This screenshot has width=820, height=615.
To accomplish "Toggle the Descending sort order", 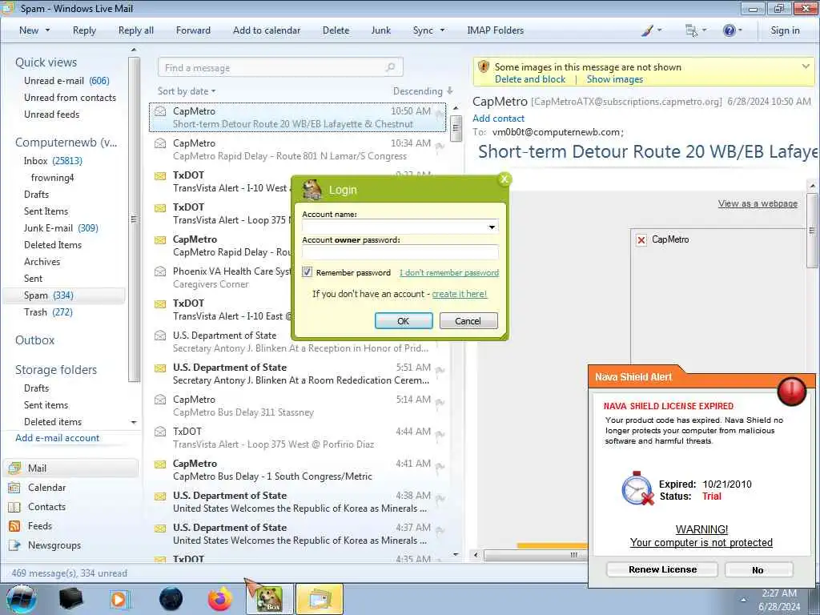I will pos(423,91).
